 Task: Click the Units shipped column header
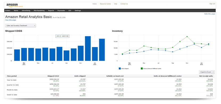point(80,76)
